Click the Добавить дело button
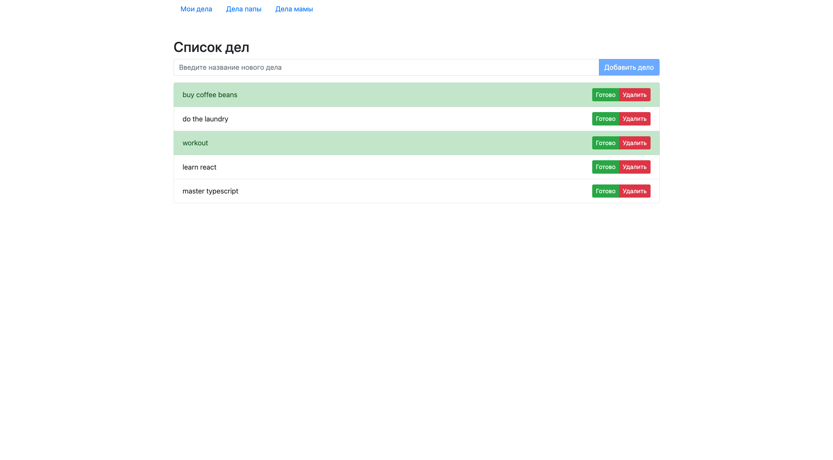 629,67
